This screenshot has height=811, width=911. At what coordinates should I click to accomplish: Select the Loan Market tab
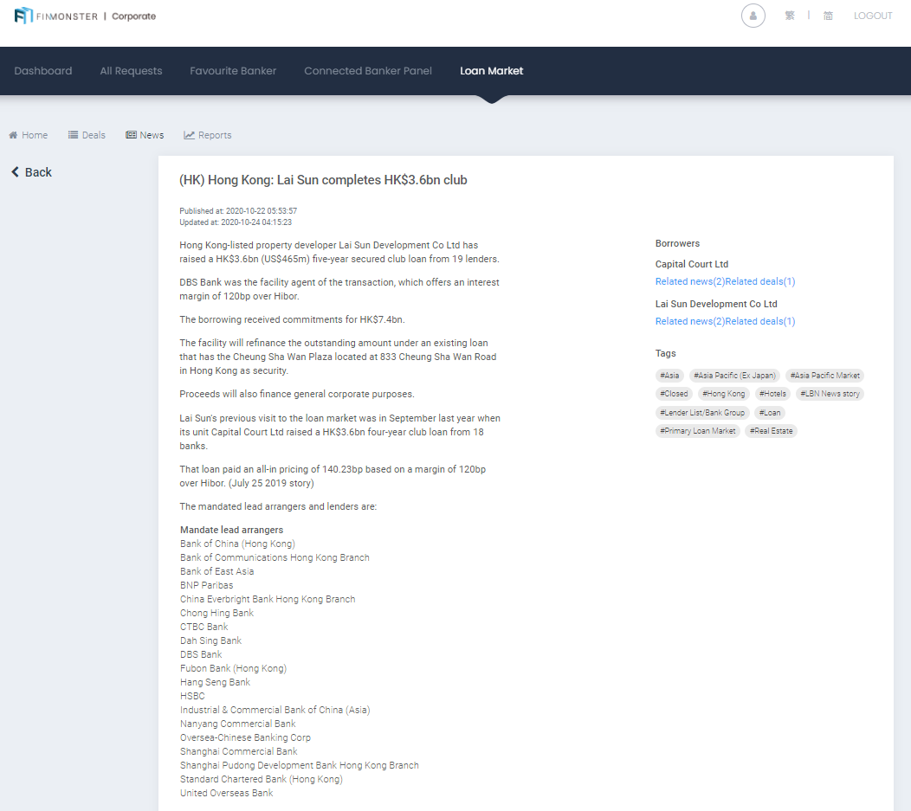pos(492,71)
